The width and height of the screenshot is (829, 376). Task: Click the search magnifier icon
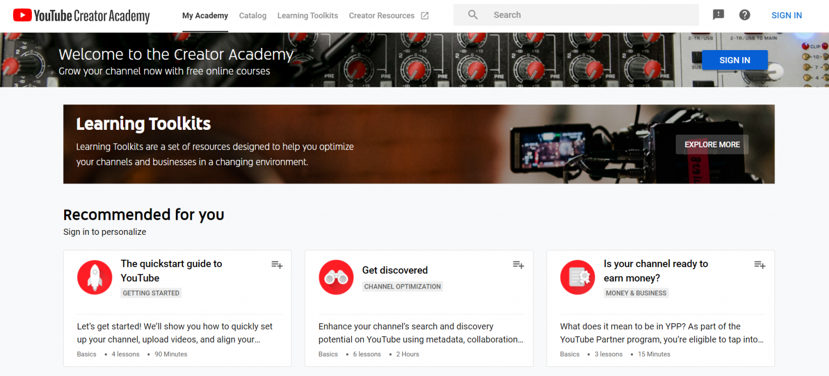click(473, 15)
